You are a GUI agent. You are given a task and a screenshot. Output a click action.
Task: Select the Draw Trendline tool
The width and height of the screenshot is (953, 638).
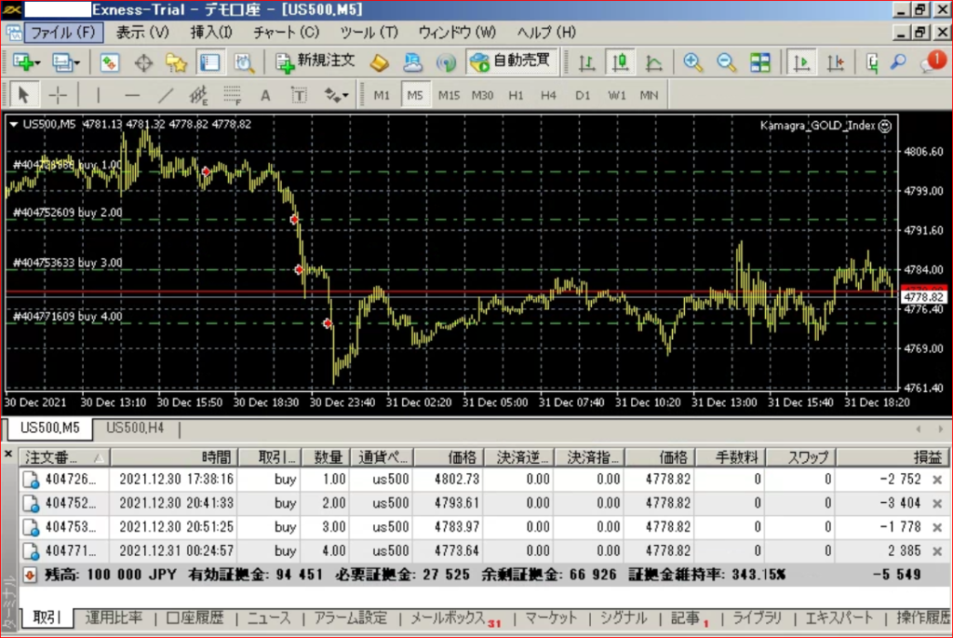pos(166,95)
